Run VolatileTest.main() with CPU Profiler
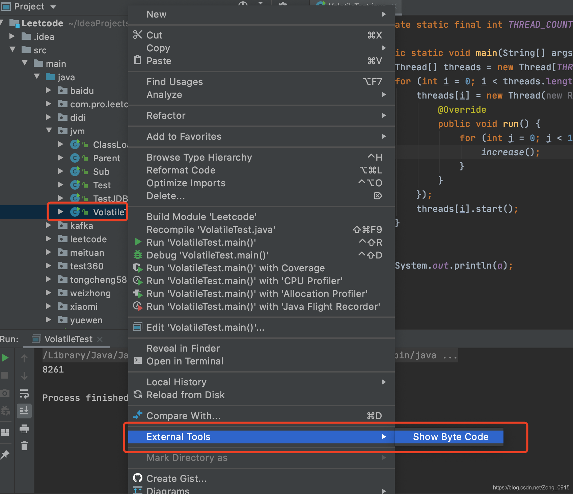 pyautogui.click(x=262, y=281)
